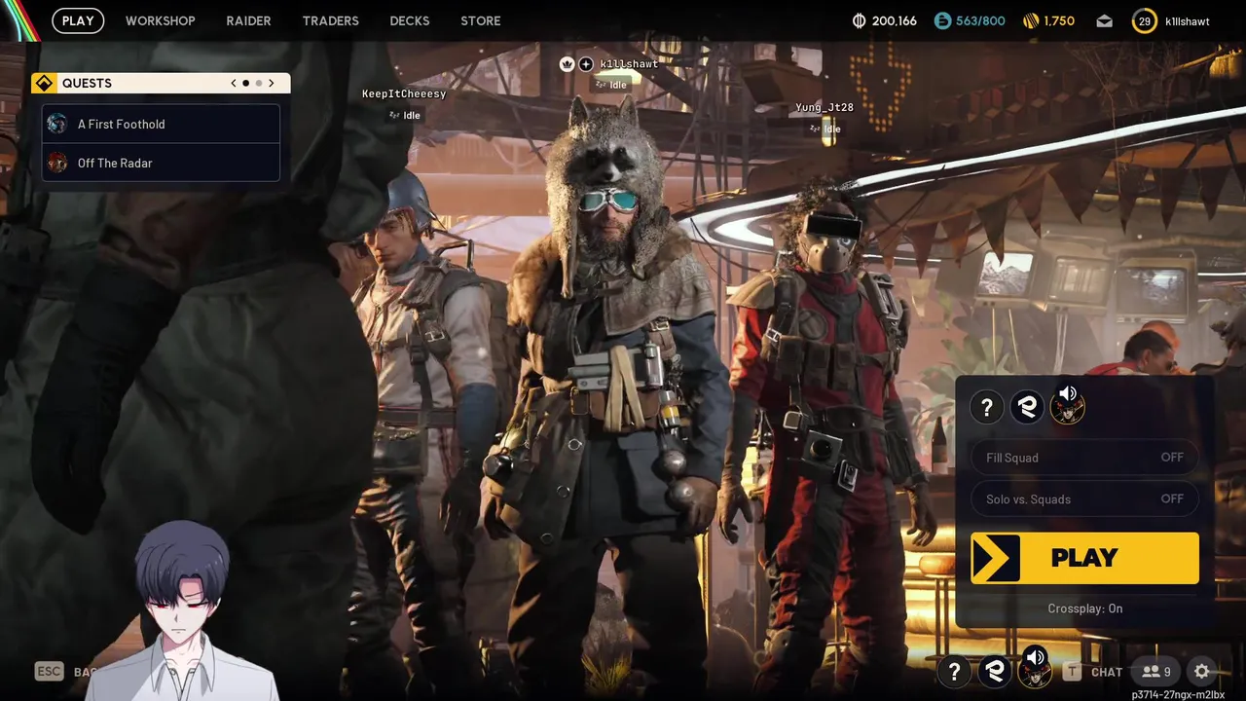Click the coin currency icon beside 200,166
1246x701 pixels.
859,20
